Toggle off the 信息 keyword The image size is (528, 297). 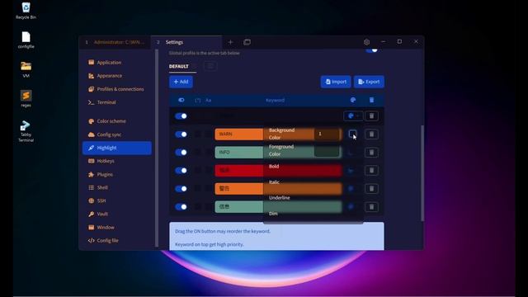(181, 207)
